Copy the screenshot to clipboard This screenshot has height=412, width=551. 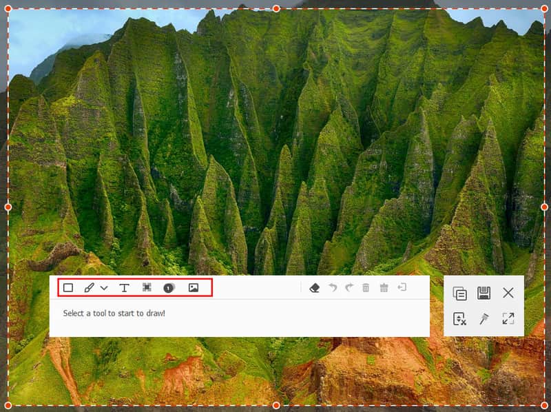pos(459,293)
